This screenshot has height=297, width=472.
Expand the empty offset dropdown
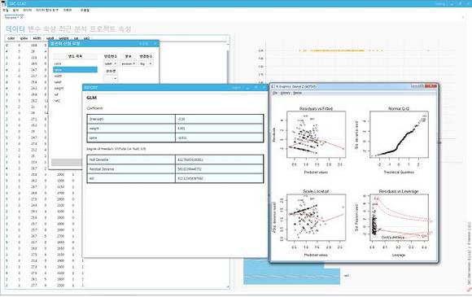pyautogui.click(x=111, y=79)
